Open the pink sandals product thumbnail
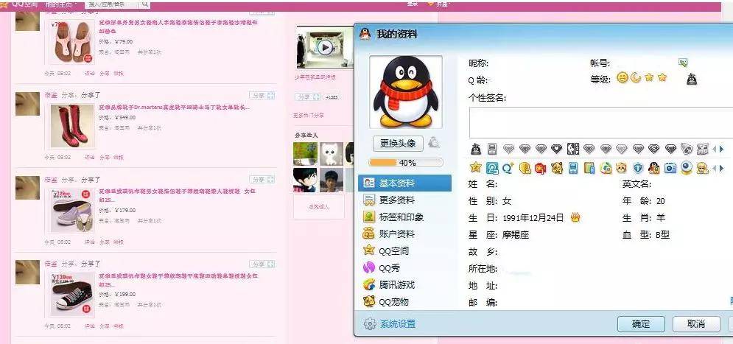Image resolution: width=733 pixels, height=344 pixels. tap(72, 41)
